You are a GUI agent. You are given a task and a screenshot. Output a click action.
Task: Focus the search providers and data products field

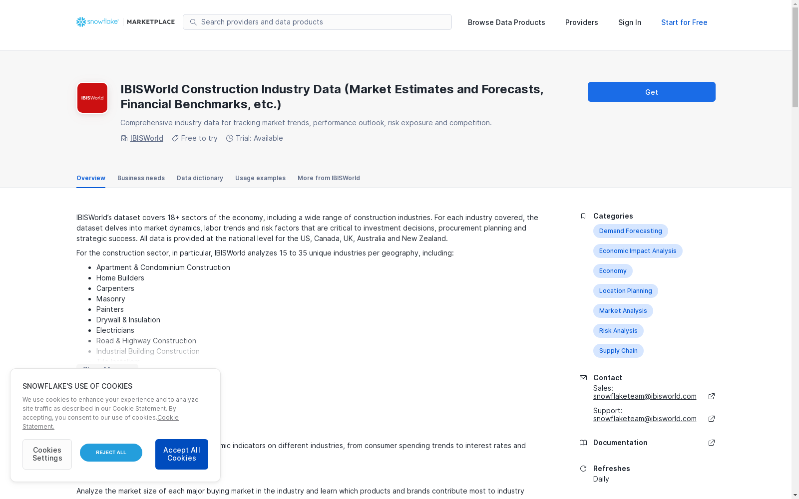tap(317, 22)
